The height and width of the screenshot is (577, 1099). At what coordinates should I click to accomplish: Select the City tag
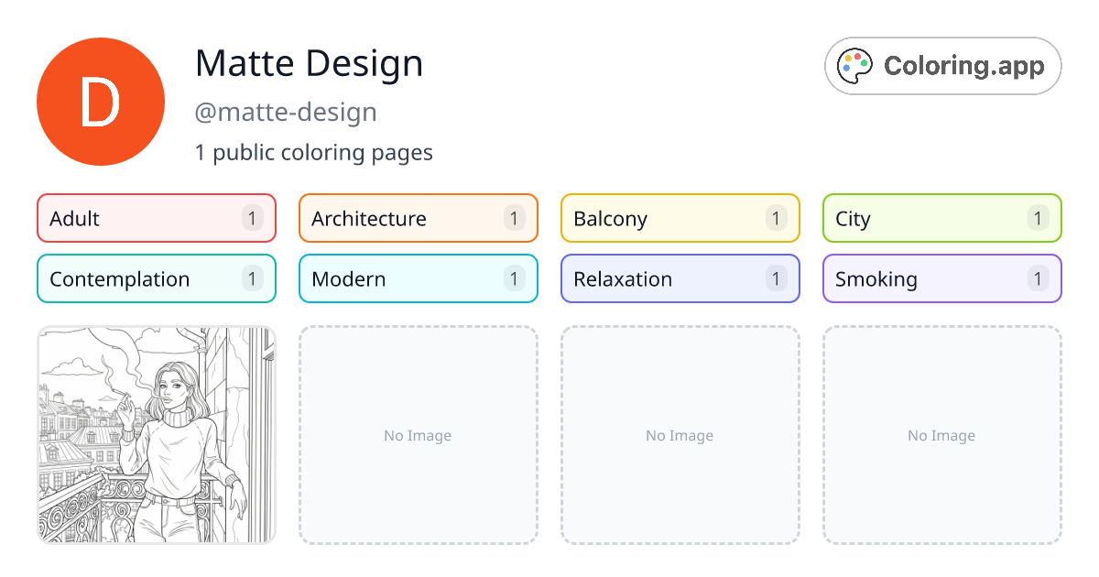click(x=942, y=218)
